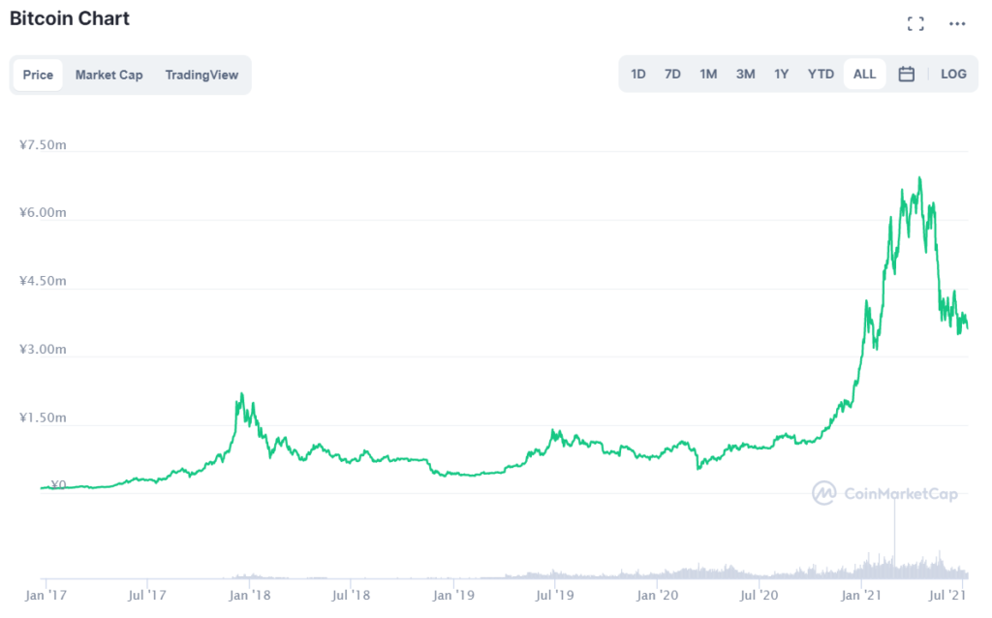The height and width of the screenshot is (618, 992).
Task: Open the calendar date range picker
Action: pos(906,74)
